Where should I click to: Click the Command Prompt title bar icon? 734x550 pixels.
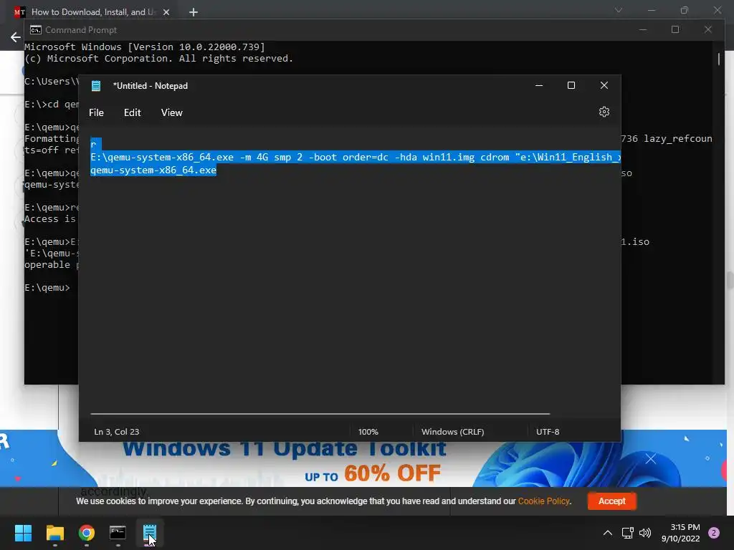[36, 30]
